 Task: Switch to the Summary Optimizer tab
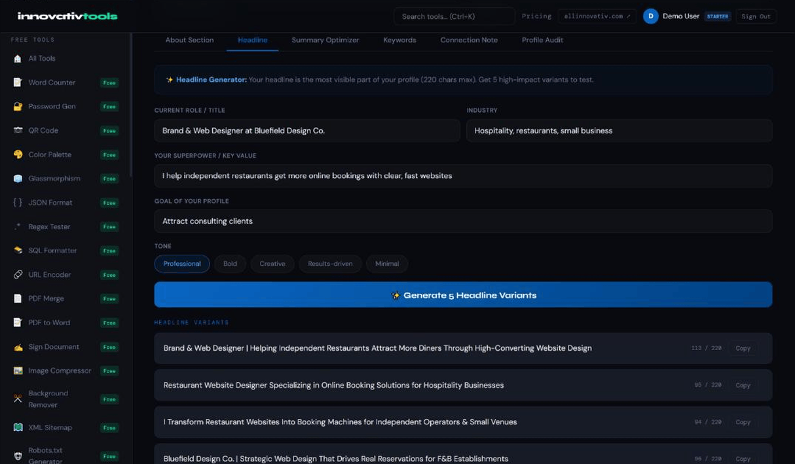(325, 40)
